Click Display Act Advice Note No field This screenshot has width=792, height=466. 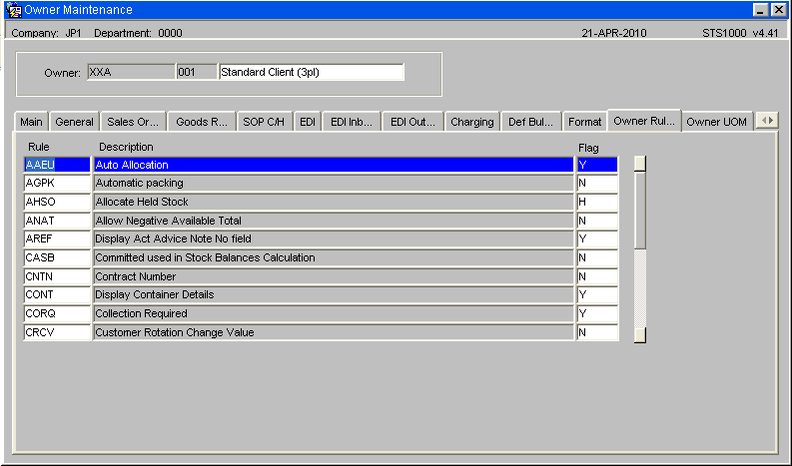tap(334, 238)
